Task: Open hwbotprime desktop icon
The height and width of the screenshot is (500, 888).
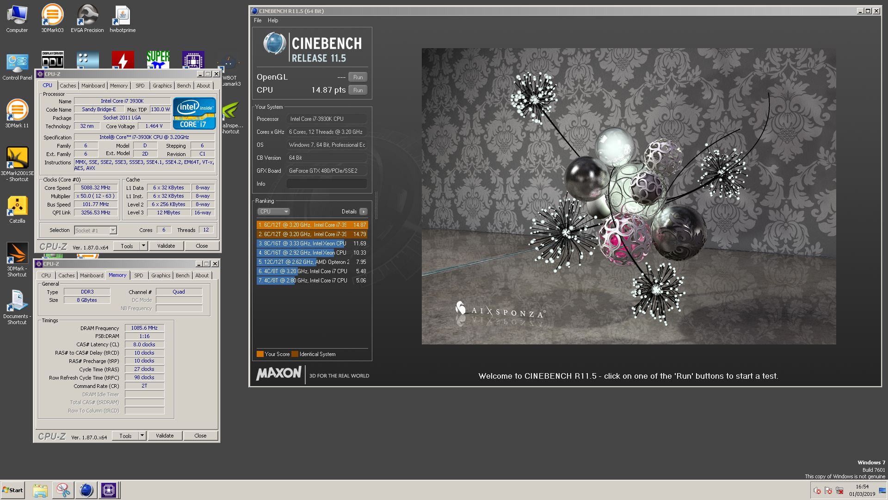Action: (x=123, y=19)
